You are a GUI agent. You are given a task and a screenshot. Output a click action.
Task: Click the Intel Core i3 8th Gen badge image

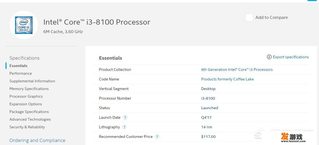pos(24,25)
